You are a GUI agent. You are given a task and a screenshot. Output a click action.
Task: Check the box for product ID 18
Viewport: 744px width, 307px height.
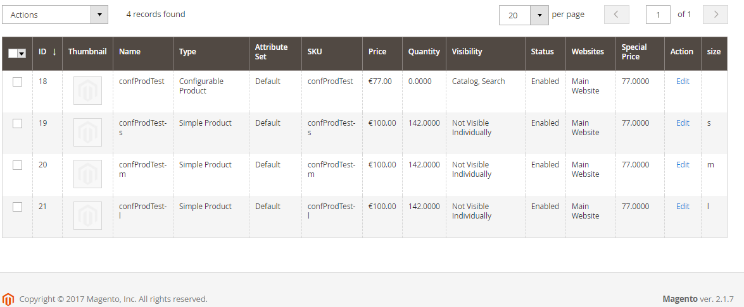[18, 82]
